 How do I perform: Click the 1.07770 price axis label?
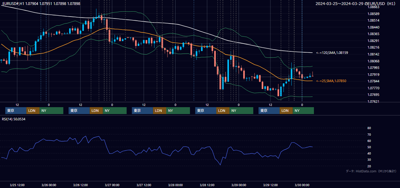[x=374, y=88]
